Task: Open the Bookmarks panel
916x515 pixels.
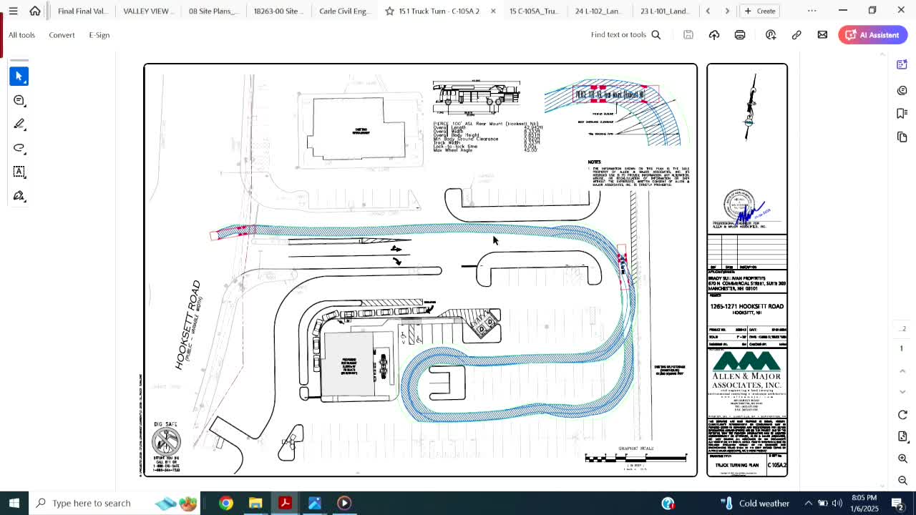Action: click(902, 112)
